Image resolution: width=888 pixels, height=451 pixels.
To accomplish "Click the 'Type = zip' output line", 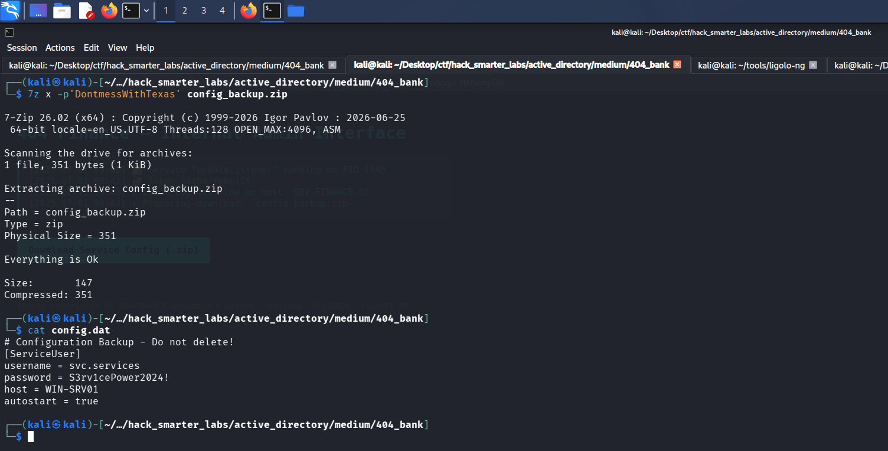I will click(x=34, y=224).
